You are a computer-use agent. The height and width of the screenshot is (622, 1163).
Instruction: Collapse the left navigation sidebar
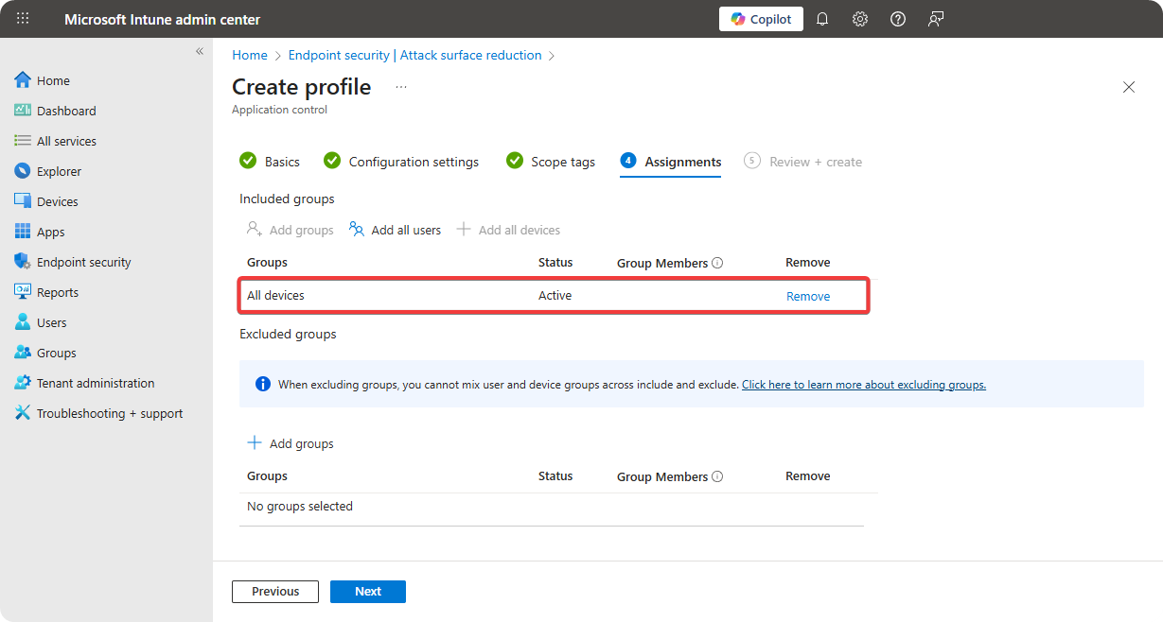(200, 51)
